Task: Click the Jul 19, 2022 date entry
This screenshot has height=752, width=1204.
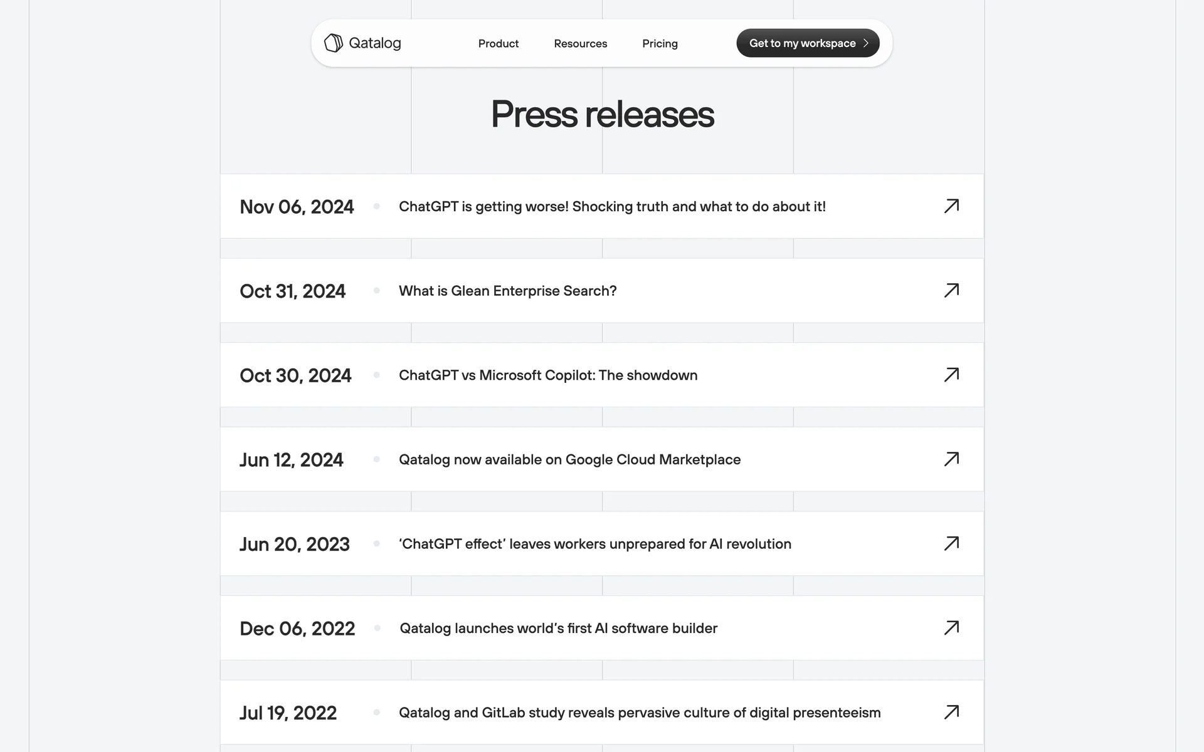Action: [288, 713]
